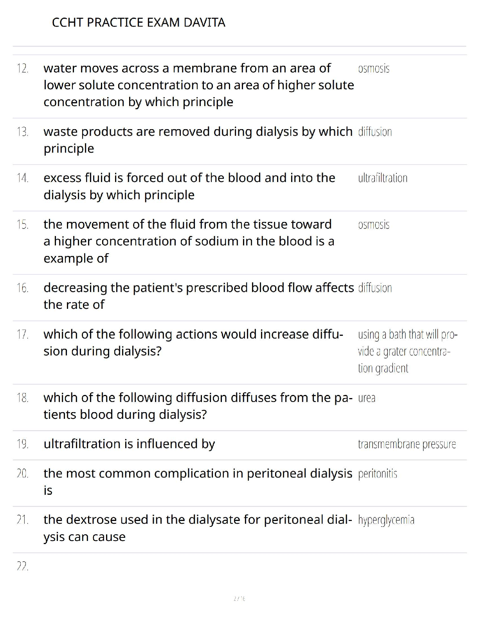Select the "hyperglycemia" answer text

(386, 520)
